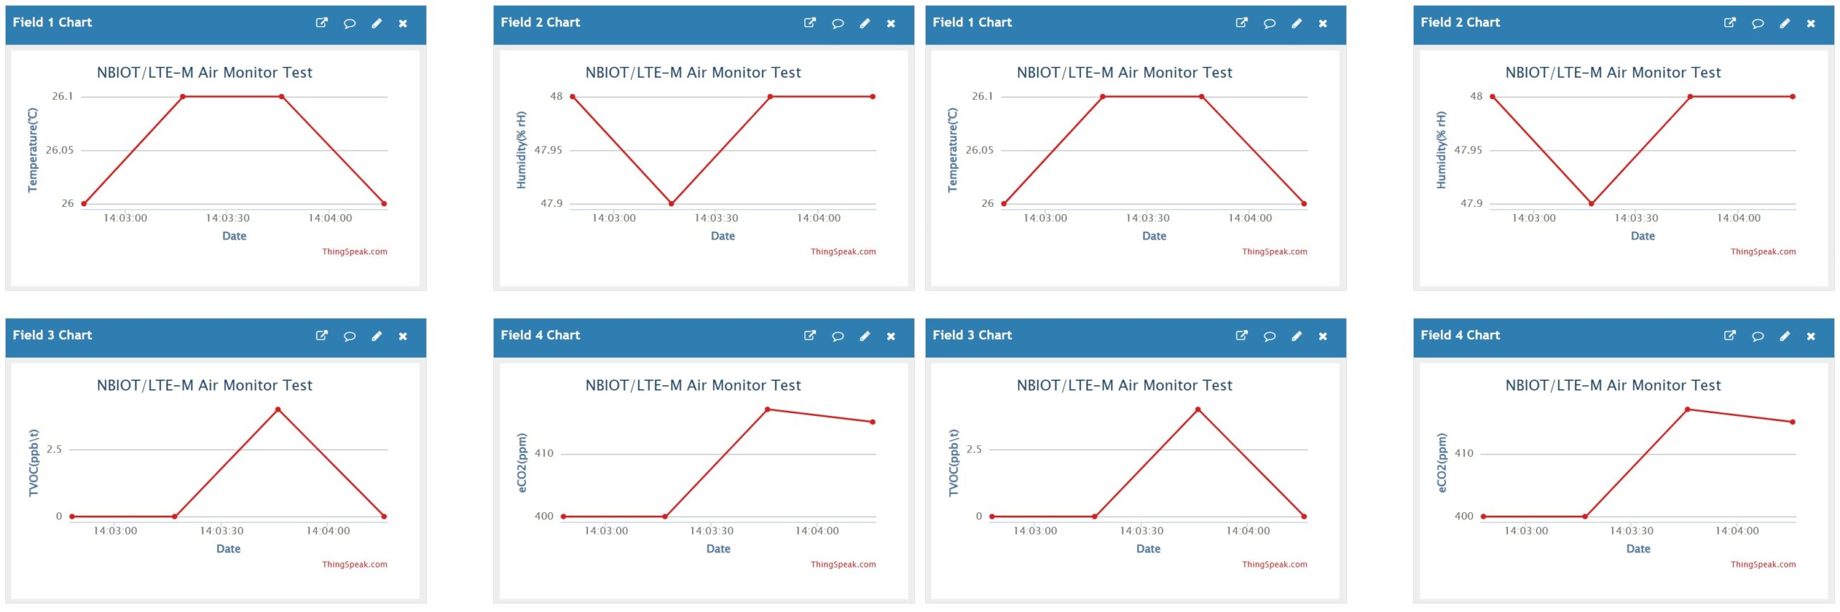Follow ThingSpeak.com link in first Temperature chart

coord(354,251)
